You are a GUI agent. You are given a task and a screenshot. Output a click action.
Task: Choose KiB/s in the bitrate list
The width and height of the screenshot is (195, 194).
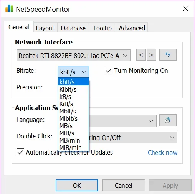pos(73,104)
